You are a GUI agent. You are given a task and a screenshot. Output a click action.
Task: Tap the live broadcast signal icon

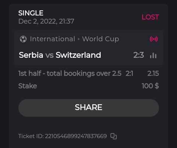click(x=154, y=39)
